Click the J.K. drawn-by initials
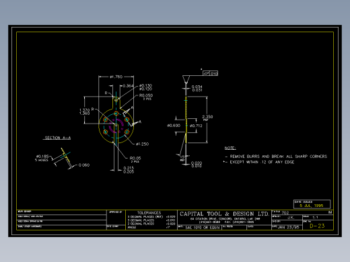The height and width of the screenshot is (262, 350). pos(291,218)
